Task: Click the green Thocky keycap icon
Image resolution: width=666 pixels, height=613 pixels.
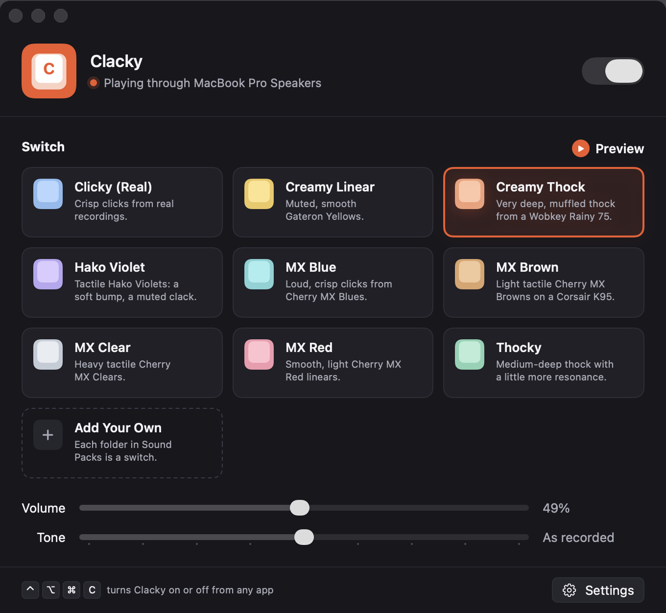Action: [x=470, y=354]
